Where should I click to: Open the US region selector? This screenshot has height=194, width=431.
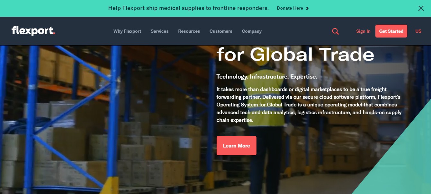[x=418, y=31]
